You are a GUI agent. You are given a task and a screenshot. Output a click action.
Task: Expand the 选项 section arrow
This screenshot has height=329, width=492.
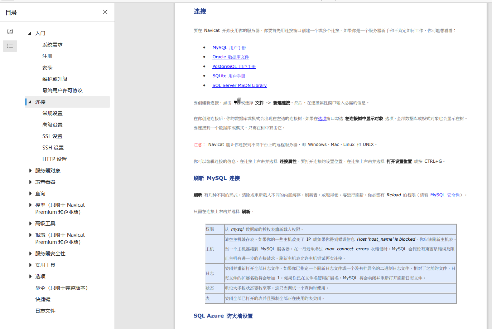coord(30,276)
